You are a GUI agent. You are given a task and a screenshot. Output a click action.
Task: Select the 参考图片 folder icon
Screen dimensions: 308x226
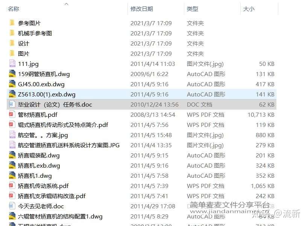[12, 23]
